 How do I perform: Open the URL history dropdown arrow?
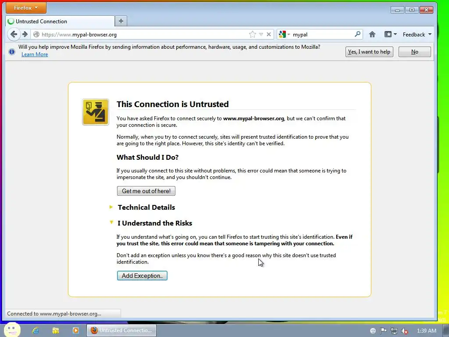[261, 34]
